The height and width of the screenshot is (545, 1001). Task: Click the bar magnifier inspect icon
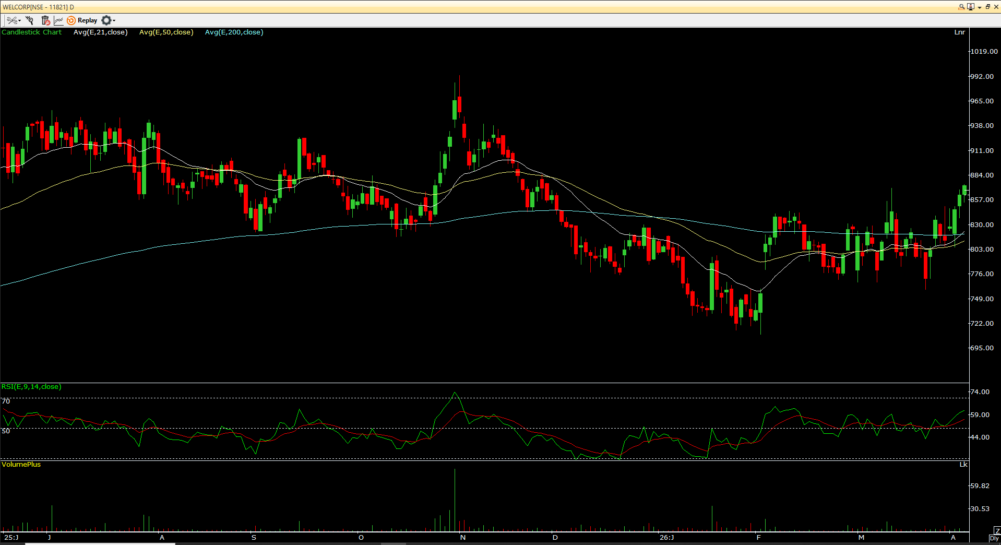point(29,20)
